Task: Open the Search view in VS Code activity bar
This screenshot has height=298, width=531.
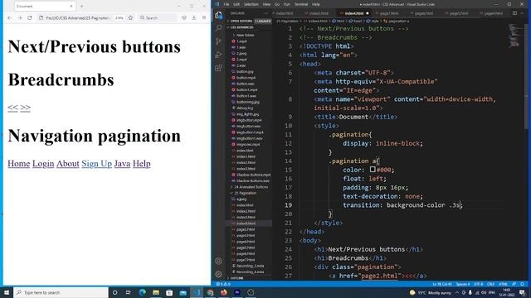Action: tap(219, 27)
